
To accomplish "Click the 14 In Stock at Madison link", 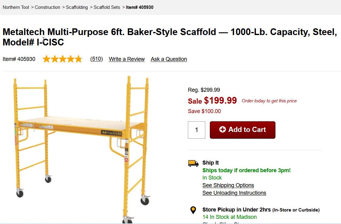I will point(229,217).
